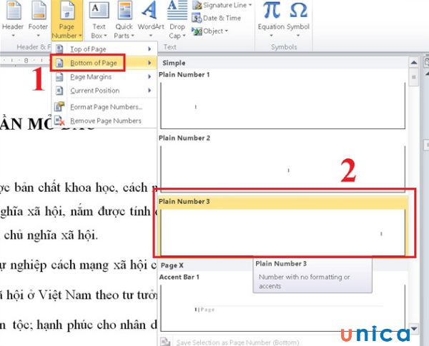Choose the Plain Number 1 preview

(x=282, y=105)
